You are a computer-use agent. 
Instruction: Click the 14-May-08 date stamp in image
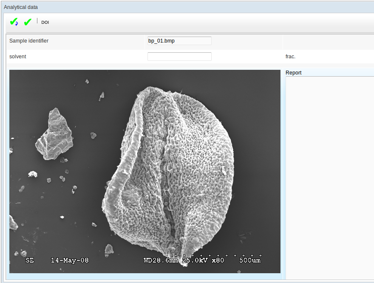click(x=70, y=260)
